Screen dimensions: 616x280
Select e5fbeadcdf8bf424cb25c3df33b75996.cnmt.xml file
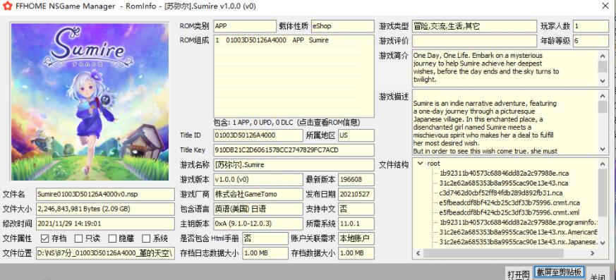point(509,212)
